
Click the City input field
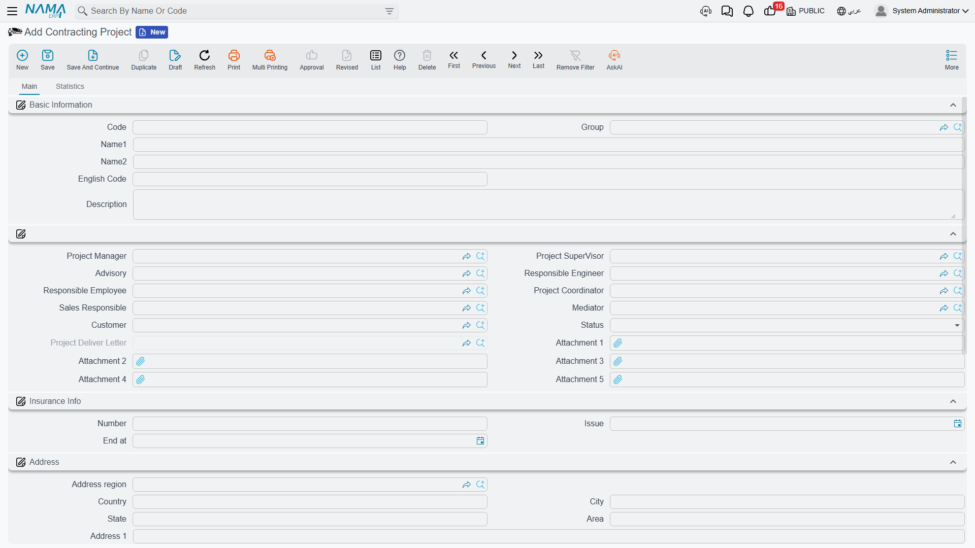point(787,502)
